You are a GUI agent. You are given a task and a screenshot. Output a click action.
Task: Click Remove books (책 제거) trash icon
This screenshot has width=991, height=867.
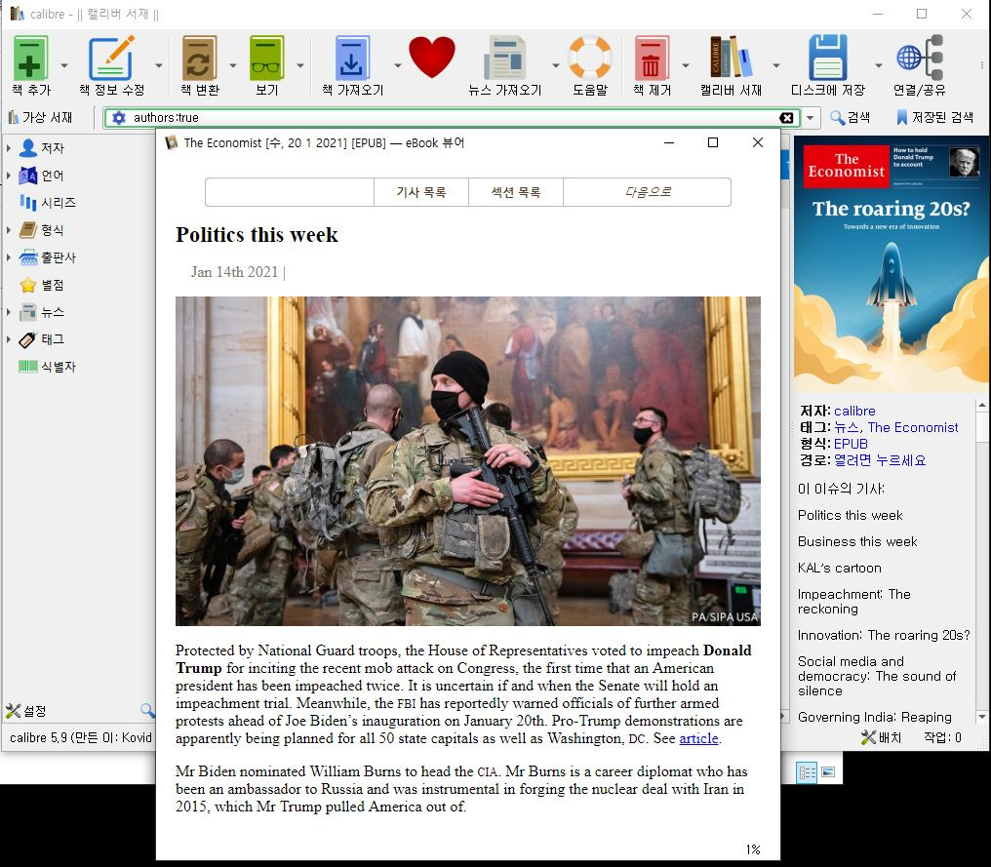coord(652,59)
